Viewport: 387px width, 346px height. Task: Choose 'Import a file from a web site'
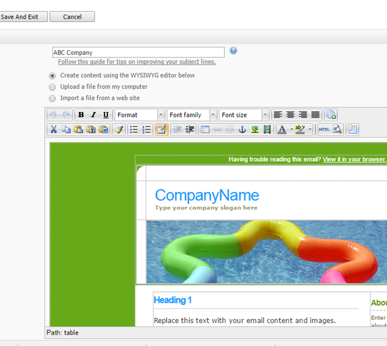click(52, 98)
